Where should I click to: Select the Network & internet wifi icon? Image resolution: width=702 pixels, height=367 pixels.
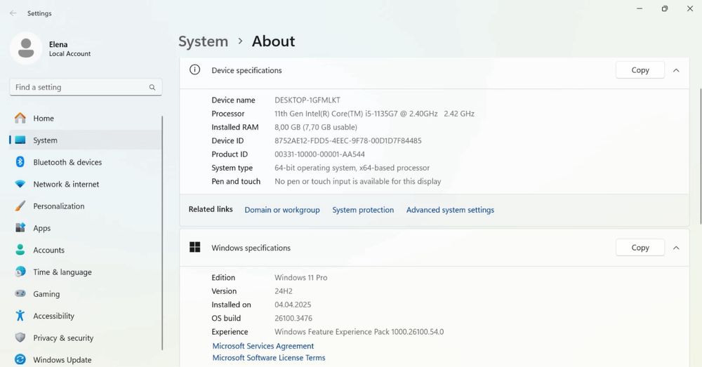coord(20,185)
